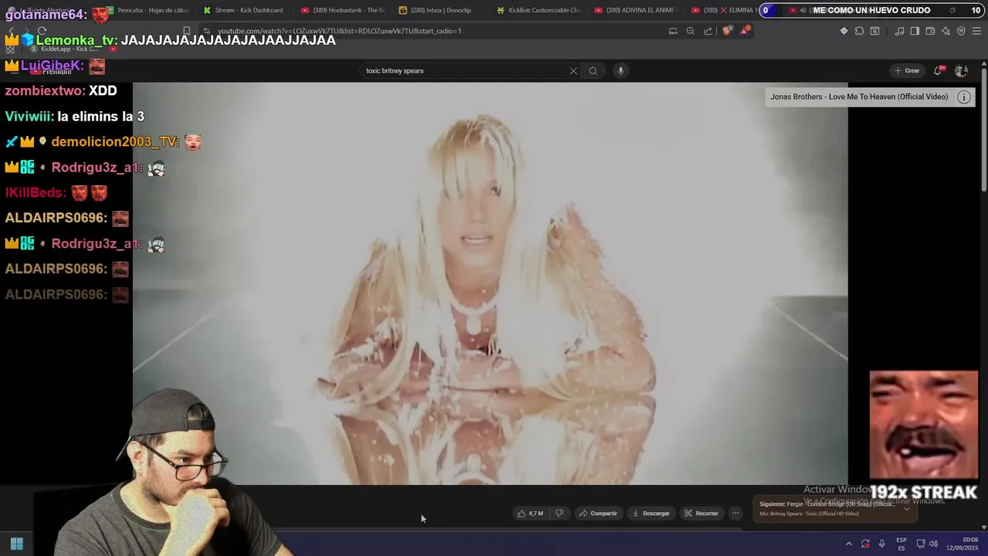Open the Windows Start button

click(x=16, y=544)
